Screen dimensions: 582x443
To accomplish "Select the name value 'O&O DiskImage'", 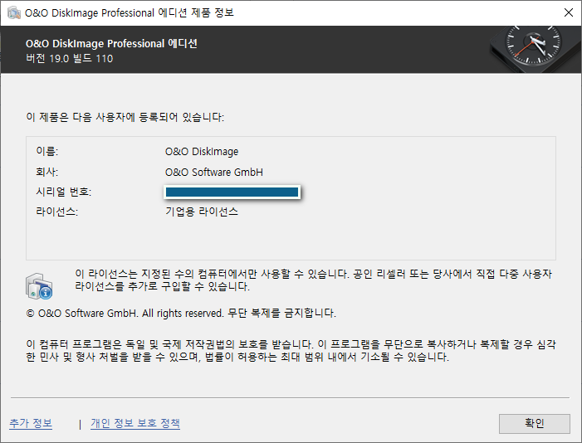I will click(202, 151).
